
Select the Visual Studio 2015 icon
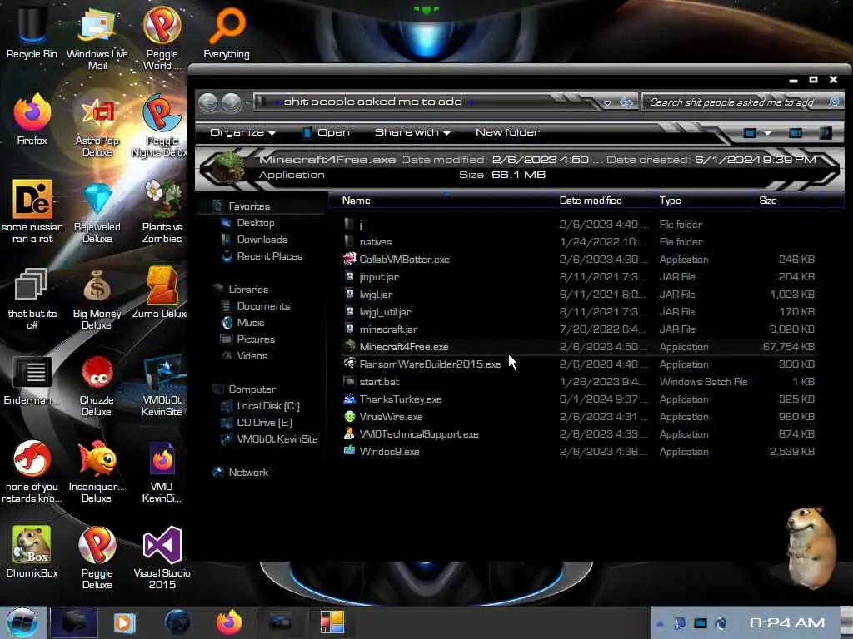coord(162,557)
